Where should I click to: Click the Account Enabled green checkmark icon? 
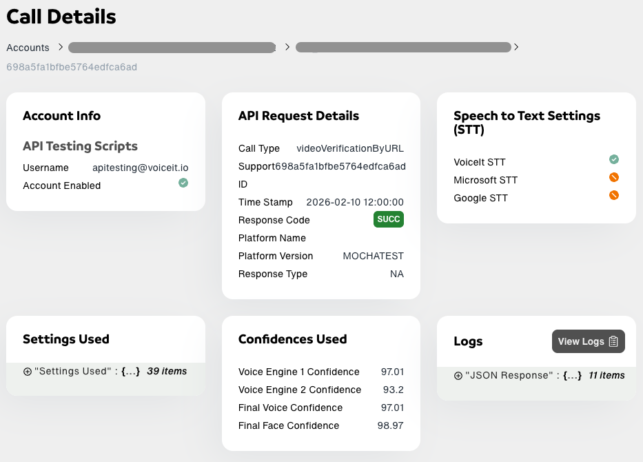tap(183, 183)
